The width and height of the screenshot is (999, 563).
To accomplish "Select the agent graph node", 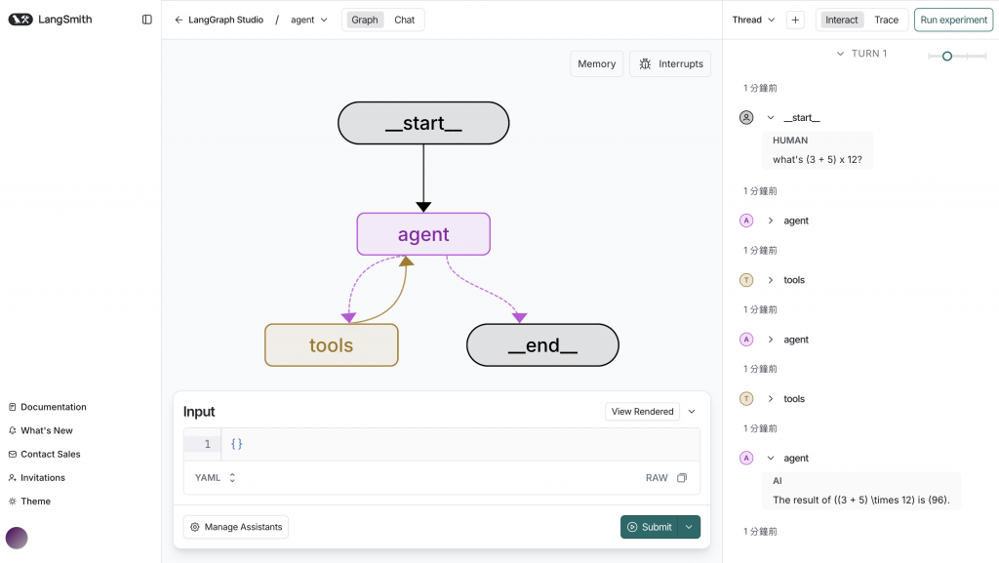I will [x=423, y=234].
